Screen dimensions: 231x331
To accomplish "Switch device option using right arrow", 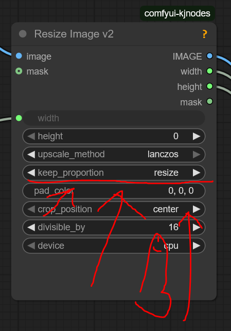I will [197, 246].
